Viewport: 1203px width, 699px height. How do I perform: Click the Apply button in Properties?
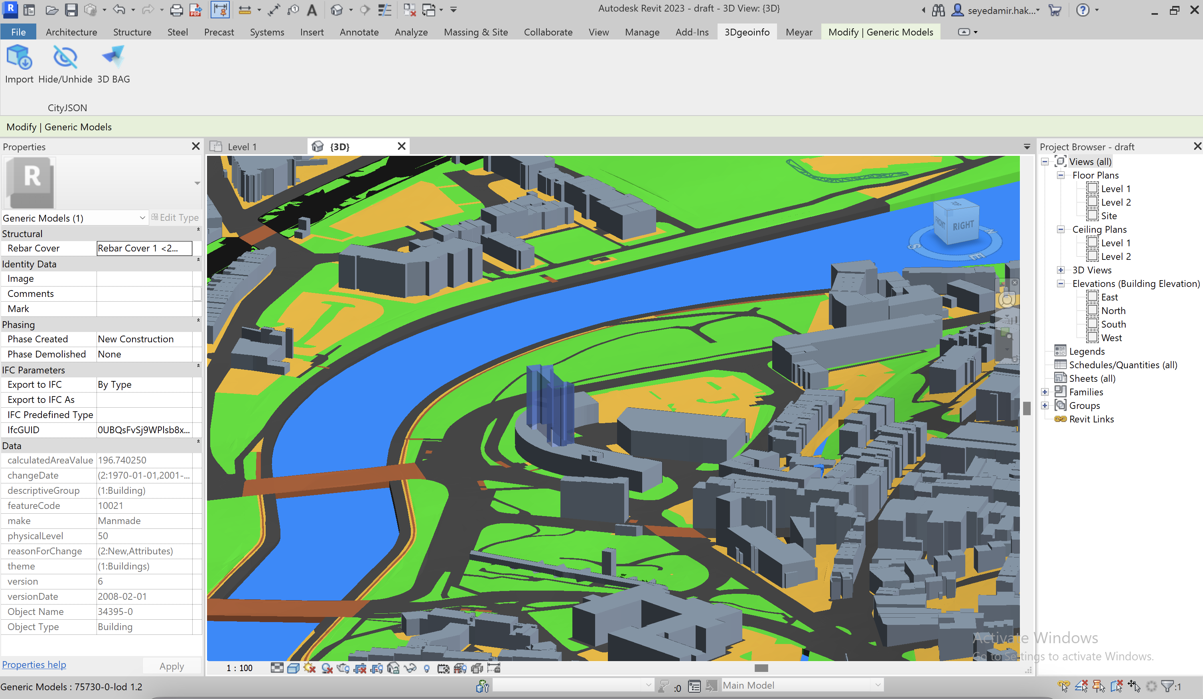pyautogui.click(x=172, y=666)
